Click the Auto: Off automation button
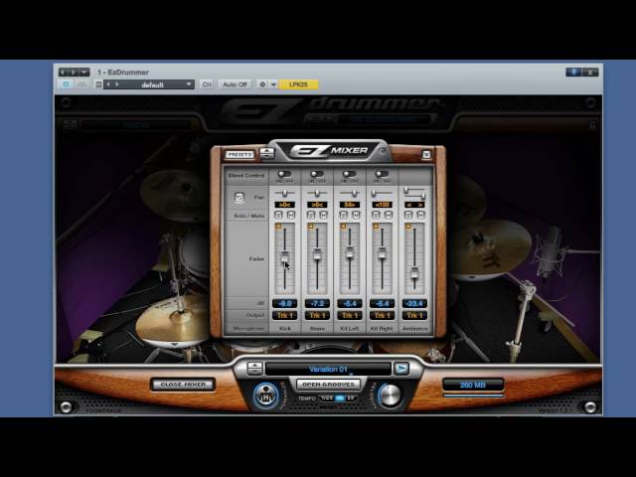The height and width of the screenshot is (477, 636). pyautogui.click(x=235, y=84)
